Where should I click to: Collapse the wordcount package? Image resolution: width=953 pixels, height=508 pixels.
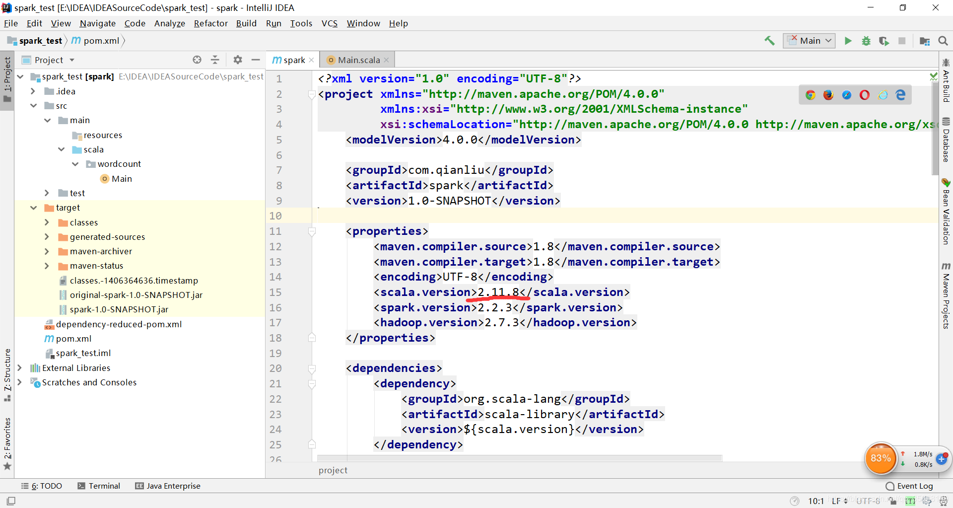pos(75,163)
